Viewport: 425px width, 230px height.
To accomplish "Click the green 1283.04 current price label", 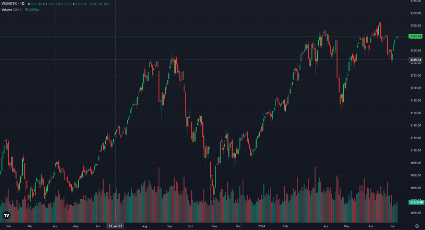I will 415,36.
